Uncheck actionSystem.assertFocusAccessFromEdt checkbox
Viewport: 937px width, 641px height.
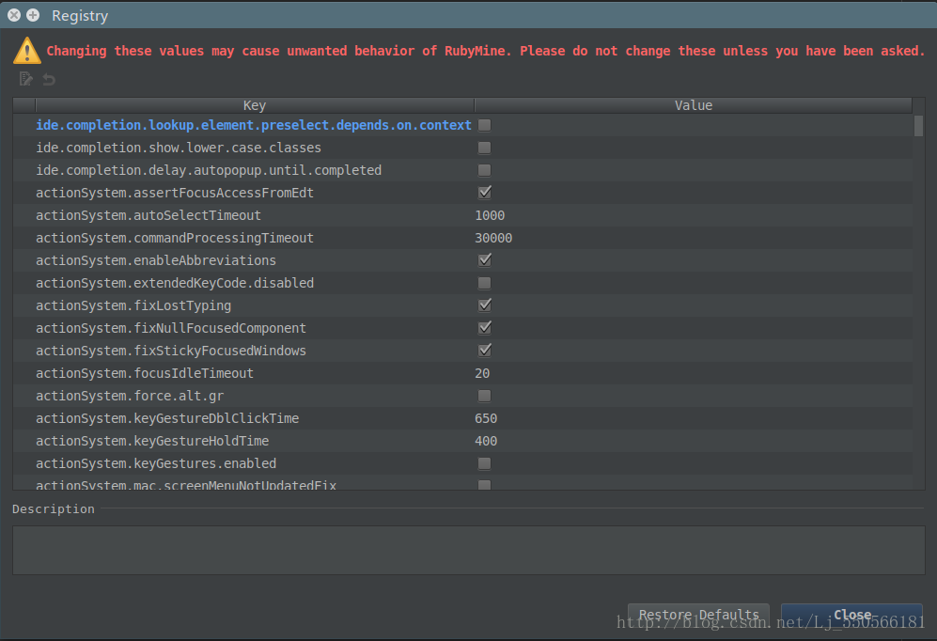(485, 193)
